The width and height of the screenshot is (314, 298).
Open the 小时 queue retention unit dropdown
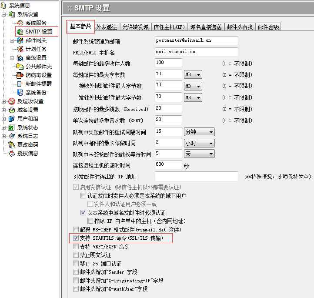199,143
